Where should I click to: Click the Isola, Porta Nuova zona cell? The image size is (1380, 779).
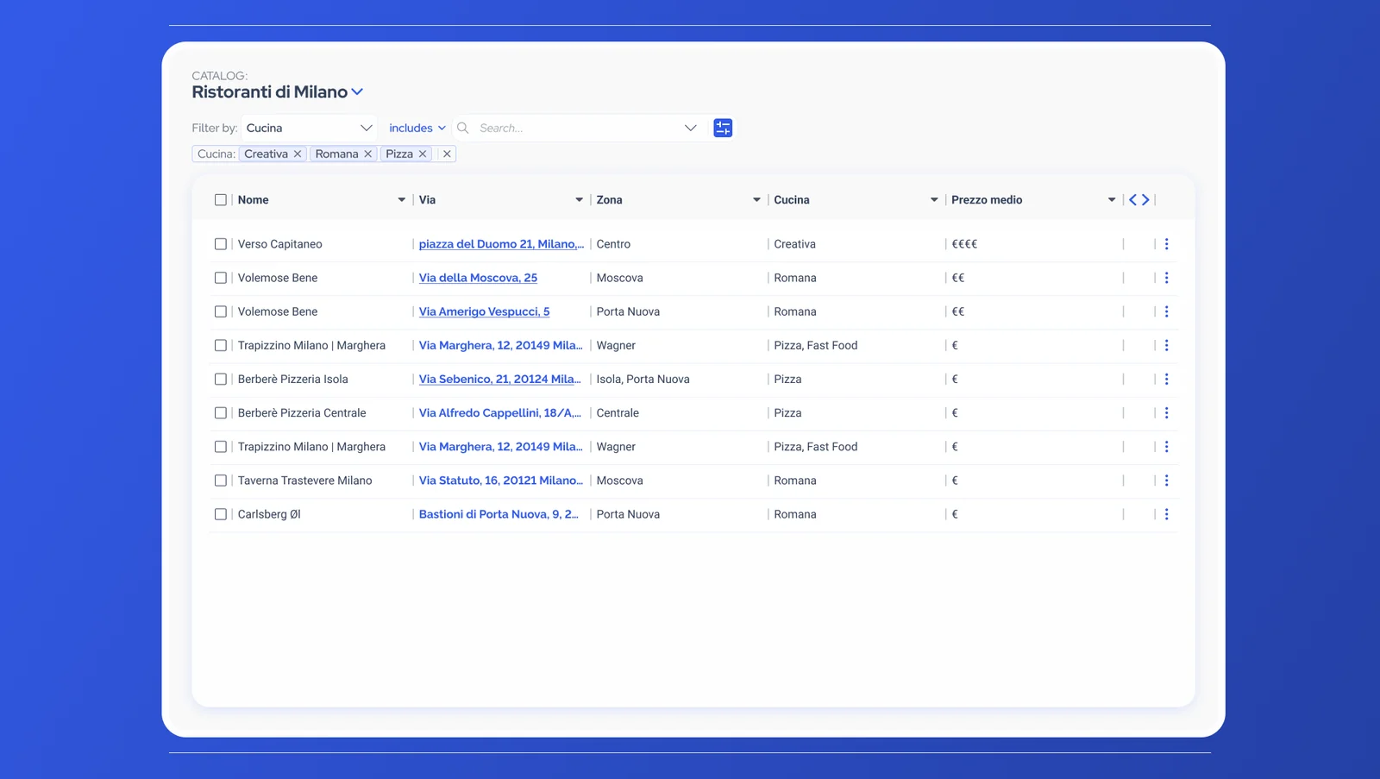pyautogui.click(x=643, y=379)
